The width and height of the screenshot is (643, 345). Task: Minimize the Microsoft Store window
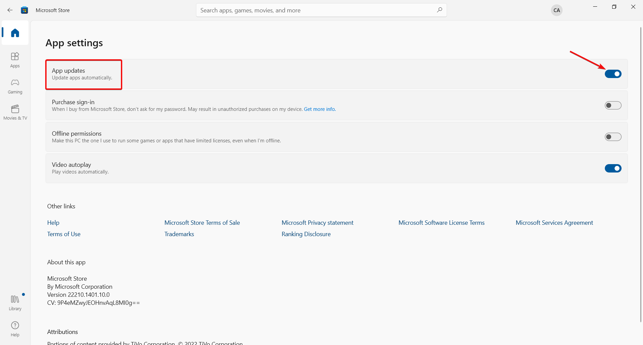[595, 7]
